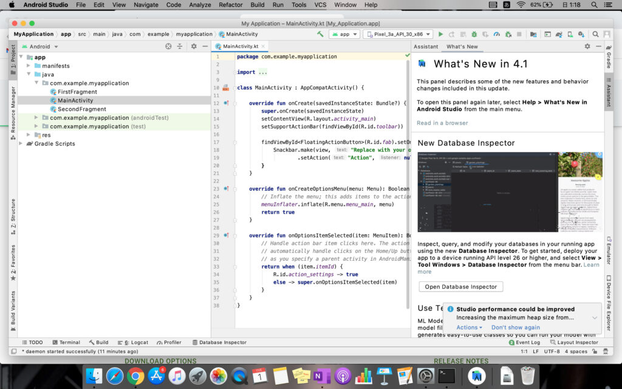Hide the Assistant panel with minus icon
The image size is (622, 389).
coord(598,46)
